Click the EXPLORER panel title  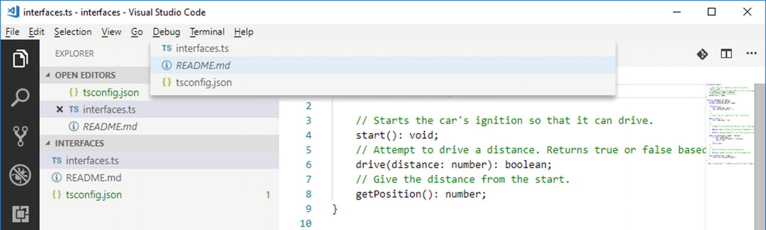coord(74,54)
